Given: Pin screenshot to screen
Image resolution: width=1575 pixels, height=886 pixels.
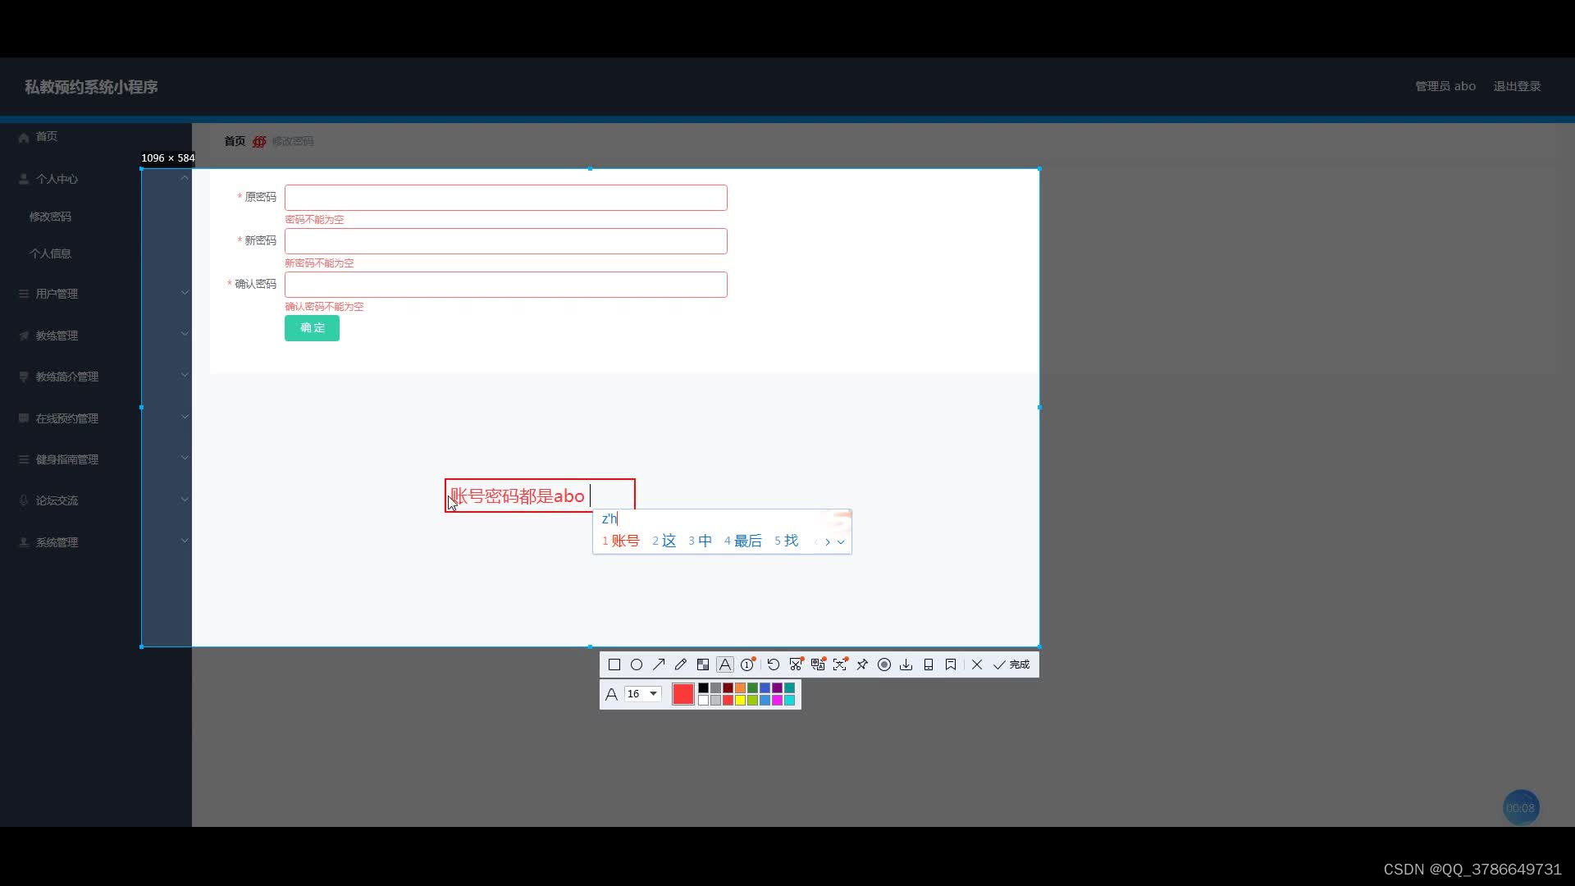Looking at the screenshot, I should click(x=862, y=665).
